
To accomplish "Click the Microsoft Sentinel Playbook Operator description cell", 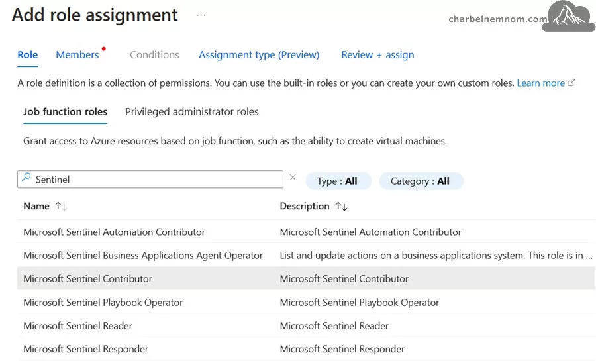I will click(x=359, y=303).
